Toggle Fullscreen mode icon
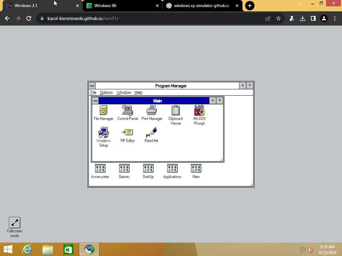Viewport: 342px width, 256px height. (x=15, y=227)
